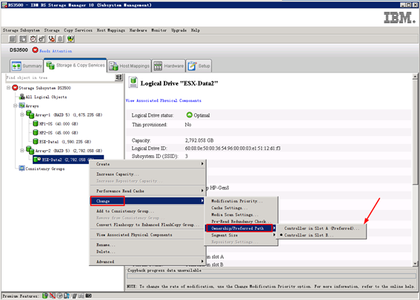Choose Increase Capacity... from context menu
The height and width of the screenshot is (300, 420).
pyautogui.click(x=147, y=174)
